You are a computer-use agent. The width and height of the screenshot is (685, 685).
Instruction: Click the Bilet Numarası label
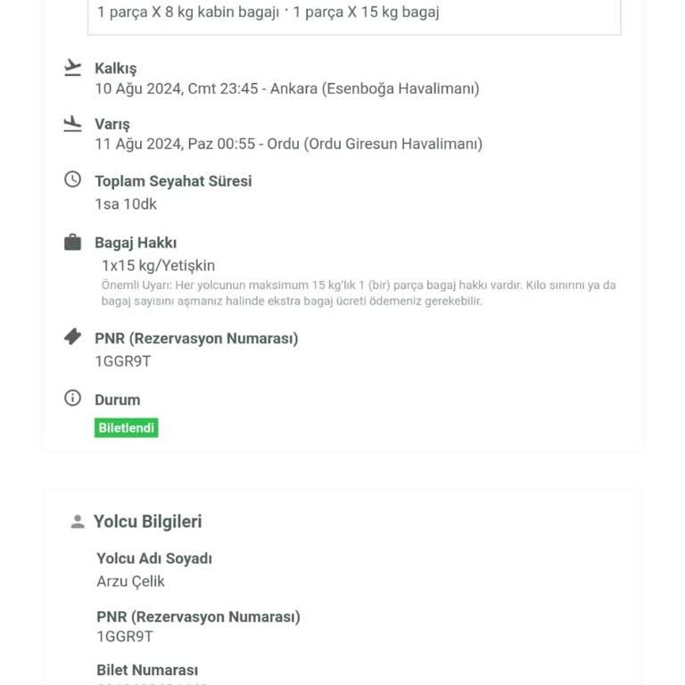(147, 670)
